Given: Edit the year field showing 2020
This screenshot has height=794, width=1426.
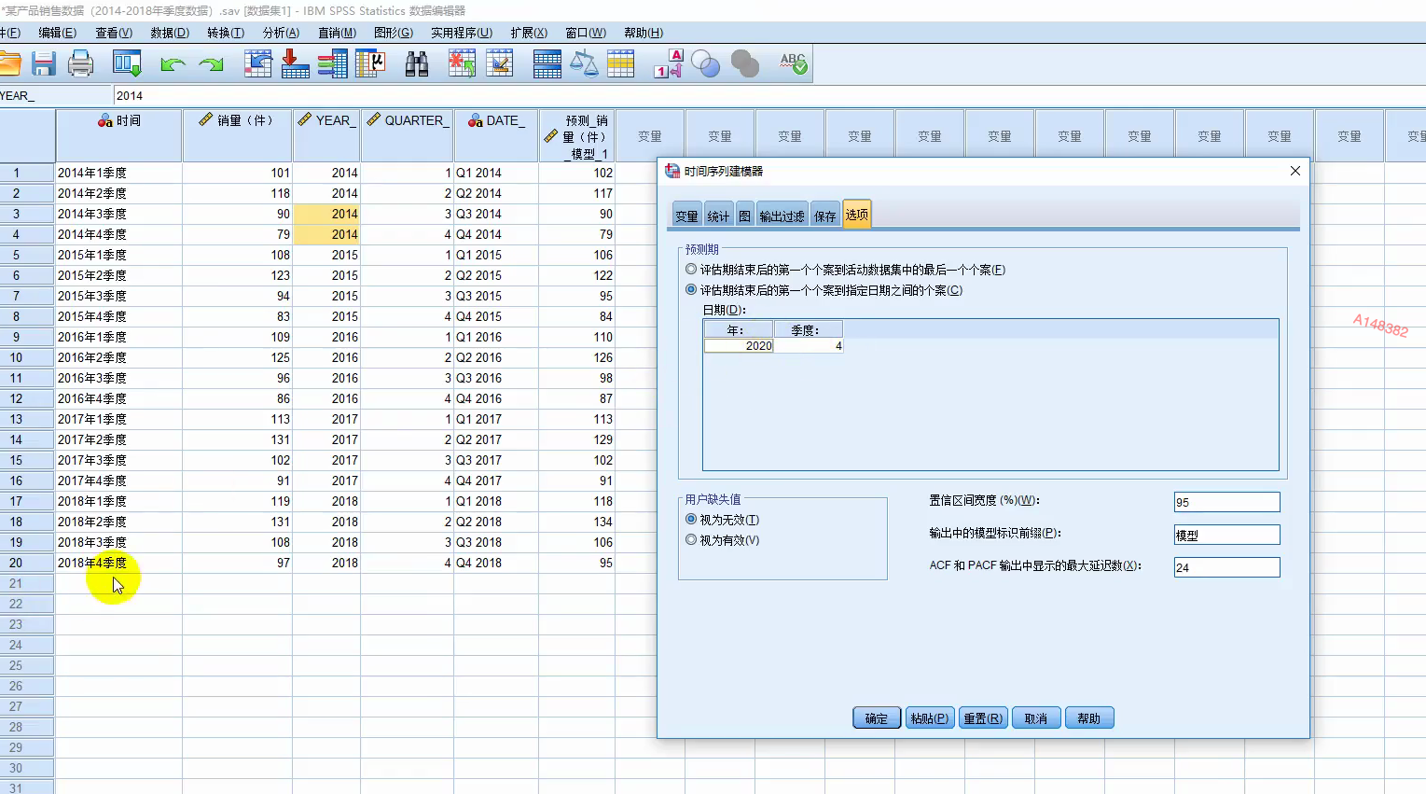Looking at the screenshot, I should 739,346.
